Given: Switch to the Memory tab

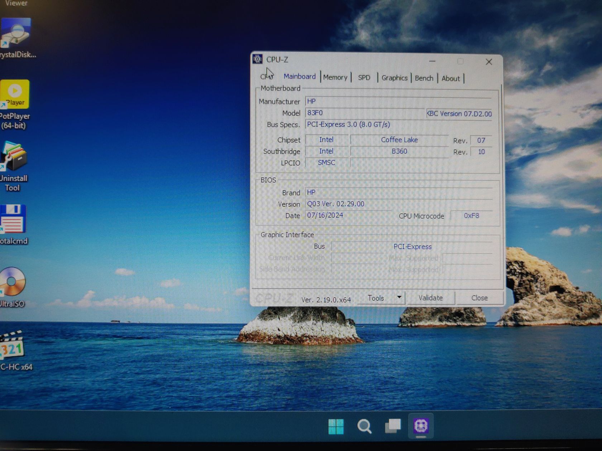Looking at the screenshot, I should pos(335,77).
